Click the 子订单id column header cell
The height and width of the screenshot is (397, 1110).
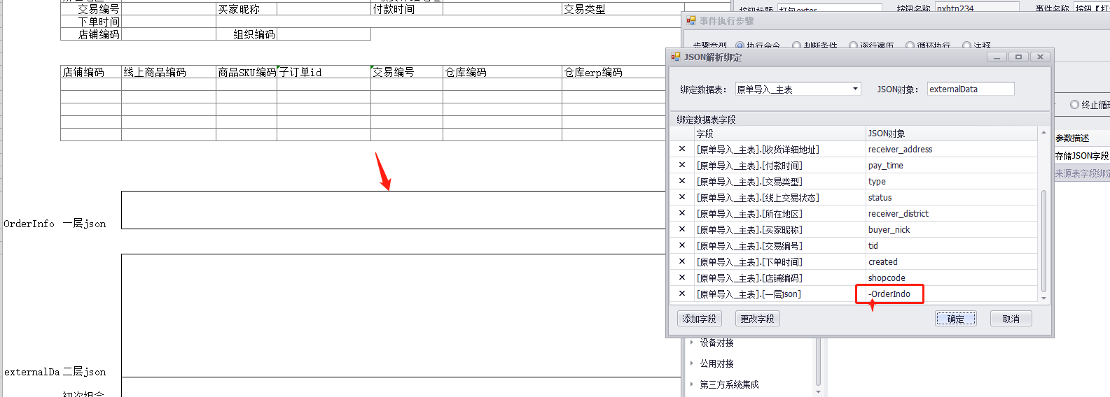324,72
